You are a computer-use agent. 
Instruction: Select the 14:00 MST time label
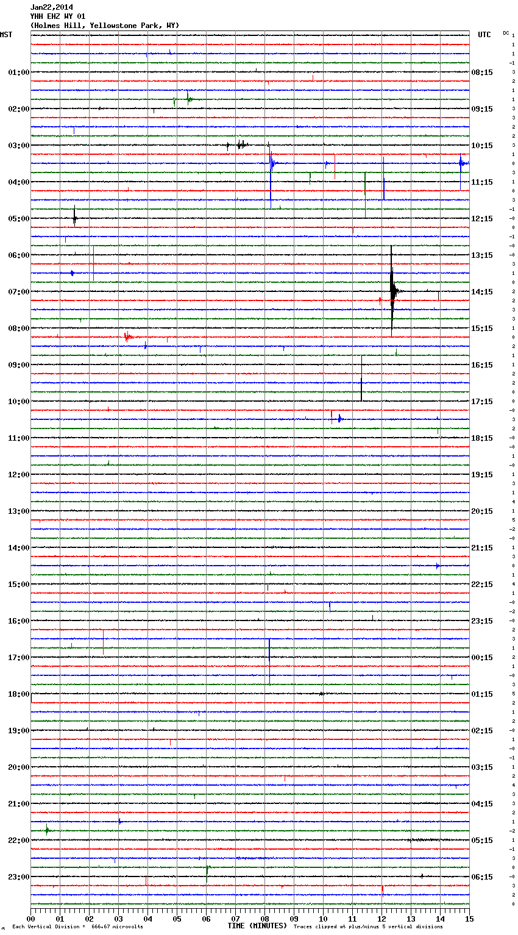click(x=19, y=548)
